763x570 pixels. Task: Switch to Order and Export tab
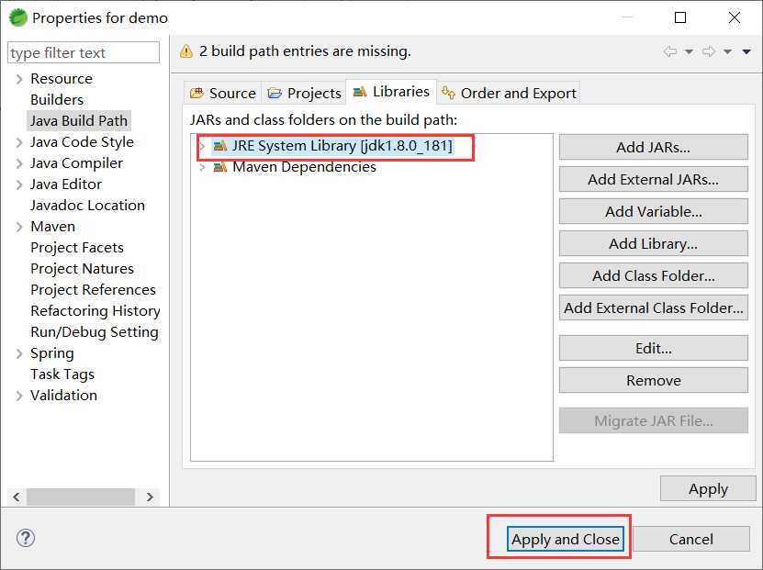point(509,93)
